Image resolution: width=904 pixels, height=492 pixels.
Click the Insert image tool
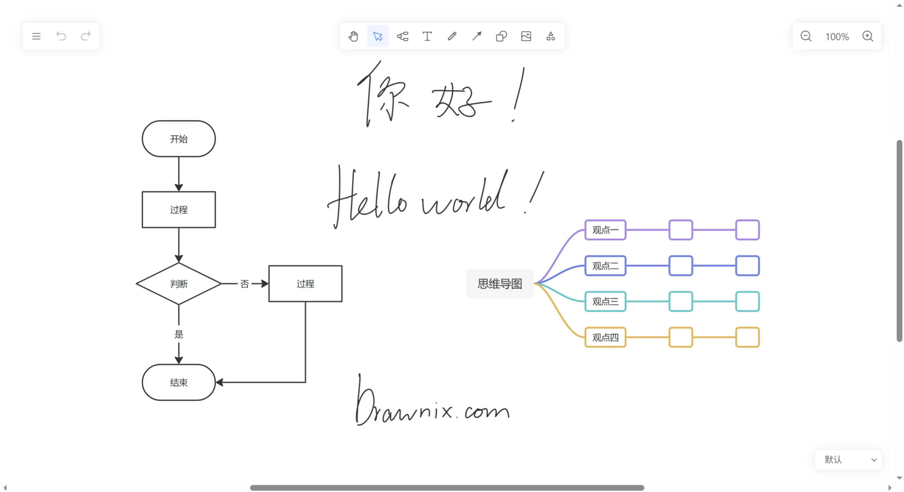[x=526, y=36]
